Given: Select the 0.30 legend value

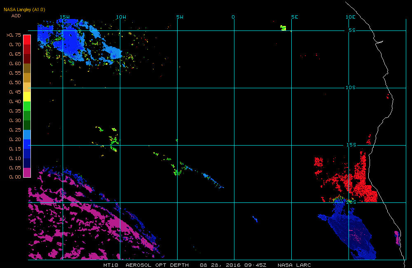Looking at the screenshot, I should click(15, 120).
